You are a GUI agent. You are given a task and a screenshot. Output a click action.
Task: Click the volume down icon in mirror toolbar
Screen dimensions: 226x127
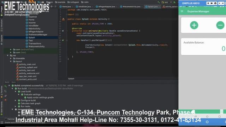point(219,3)
